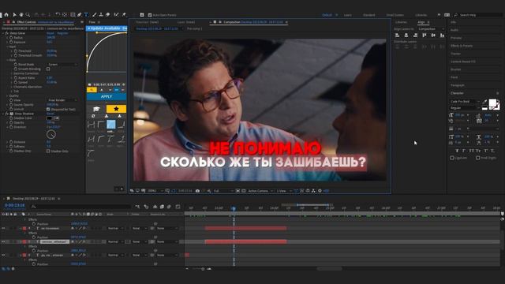Expand the Paragraph panel
This screenshot has width=505, height=284.
click(x=458, y=85)
